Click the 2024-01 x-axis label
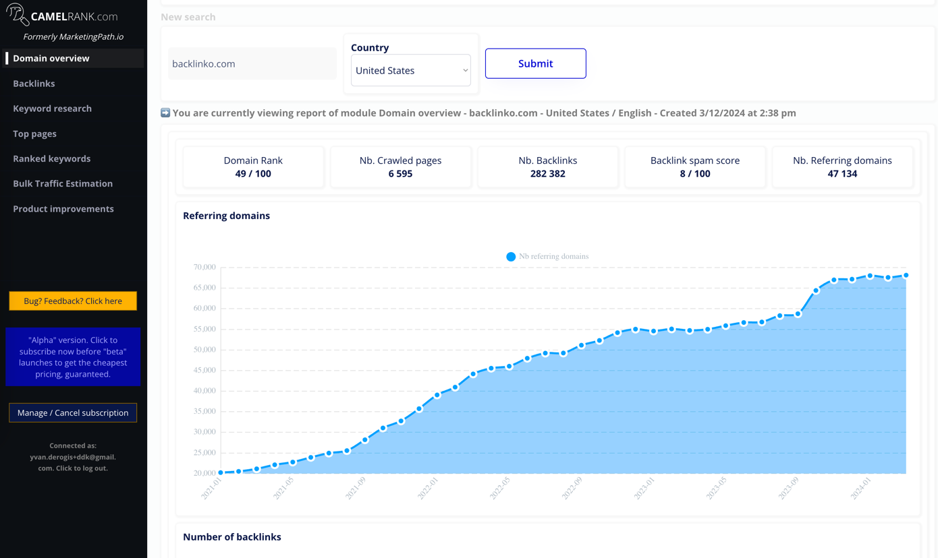The width and height of the screenshot is (938, 558). coord(860,488)
